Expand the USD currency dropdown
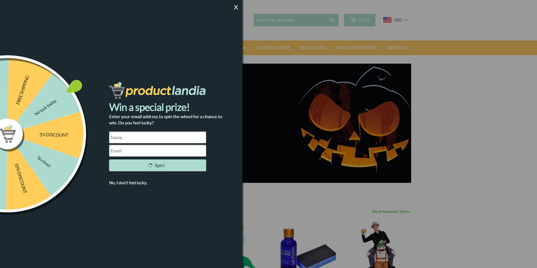Screen dimensions: 537x268 click(x=395, y=20)
